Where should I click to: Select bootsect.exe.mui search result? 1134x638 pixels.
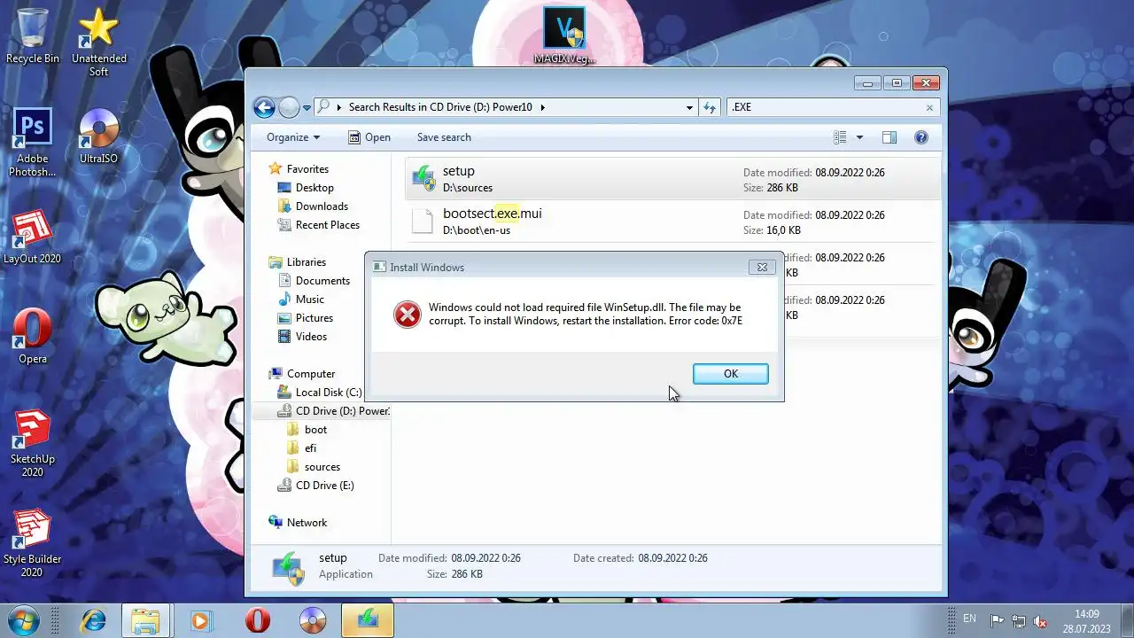[x=672, y=222]
